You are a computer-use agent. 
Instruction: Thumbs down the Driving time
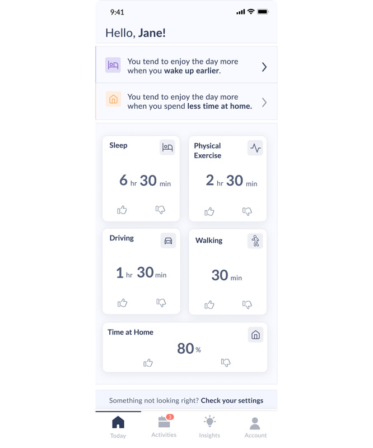[161, 303]
